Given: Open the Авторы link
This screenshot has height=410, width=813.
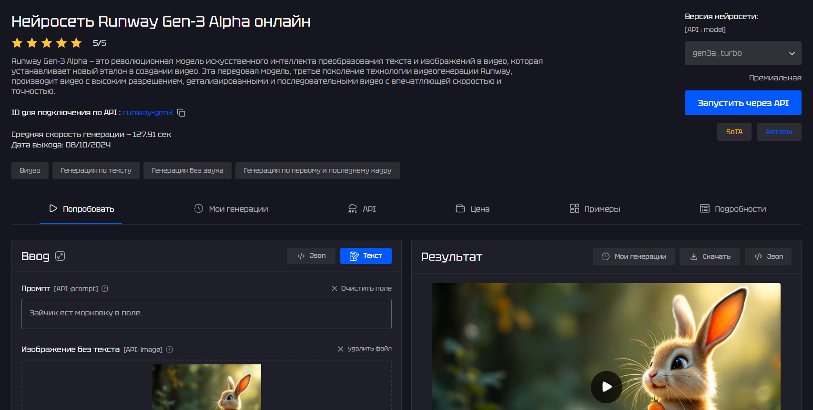Looking at the screenshot, I should click(779, 132).
